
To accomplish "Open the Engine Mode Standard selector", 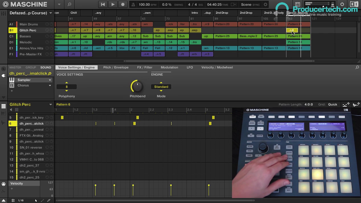I will click(161, 87).
